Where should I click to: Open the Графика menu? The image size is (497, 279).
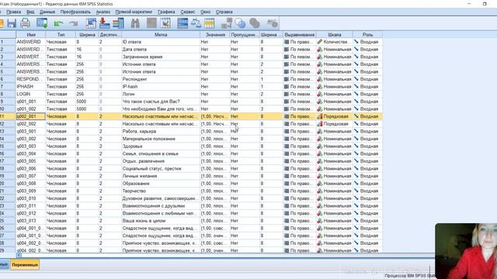[166, 12]
